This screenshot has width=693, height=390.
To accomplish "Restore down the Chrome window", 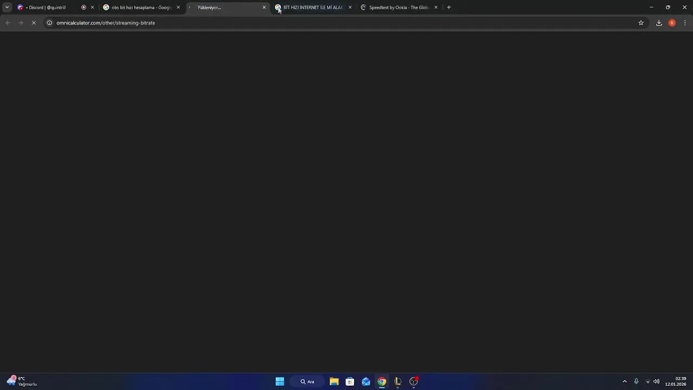I will [x=668, y=8].
